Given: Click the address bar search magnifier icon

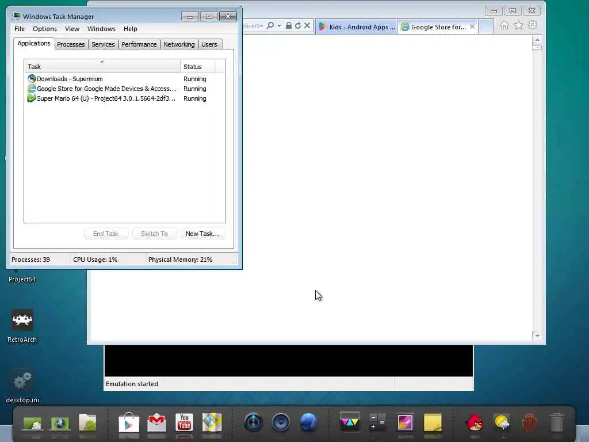Looking at the screenshot, I should 270,25.
